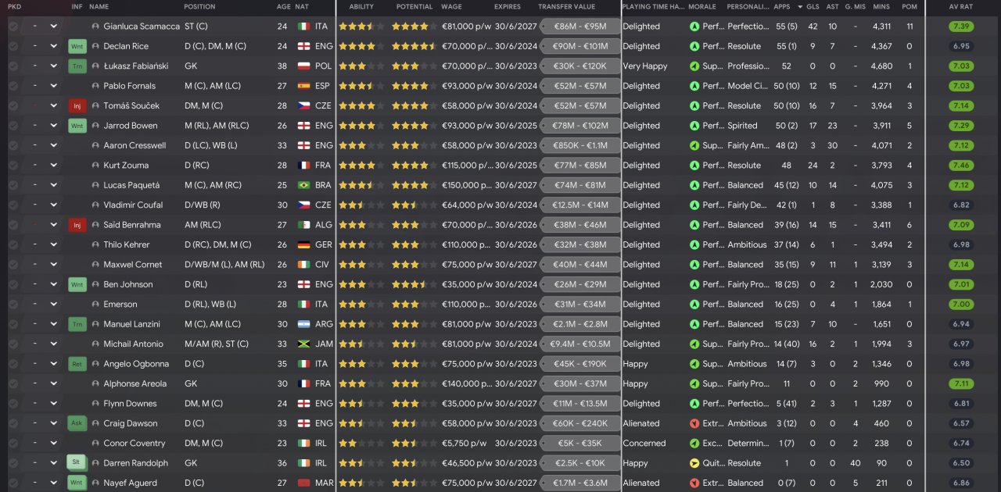
Task: Click Tomáš Souček's Inj injury icon
Action: point(77,105)
